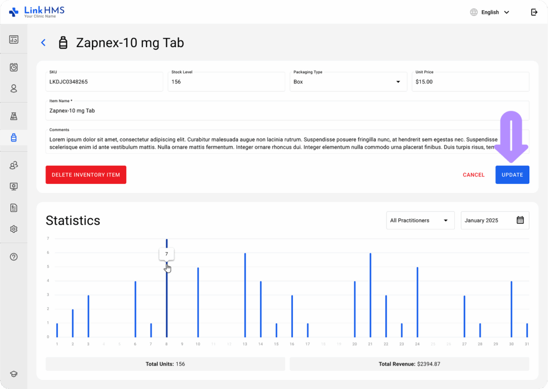Open the English language dropdown
The height and width of the screenshot is (389, 548).
click(495, 12)
